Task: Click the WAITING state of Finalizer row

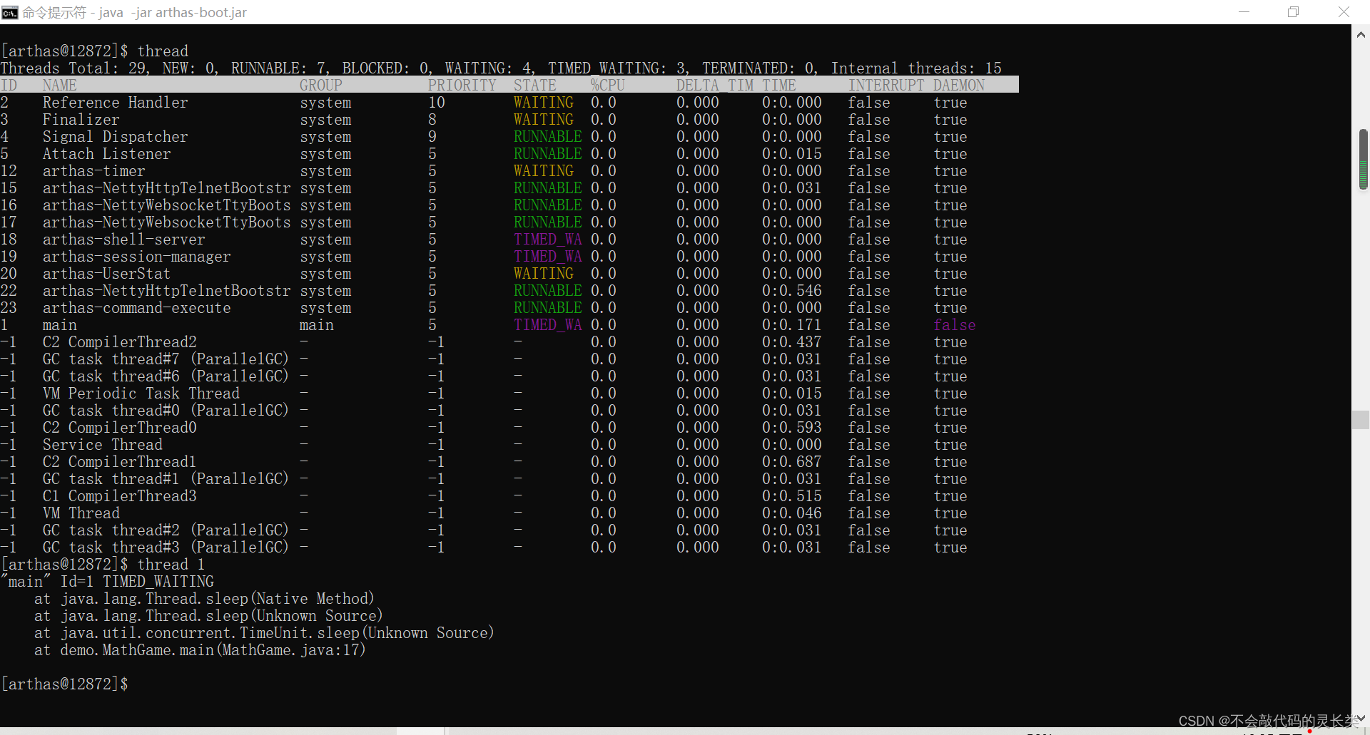Action: (x=543, y=120)
